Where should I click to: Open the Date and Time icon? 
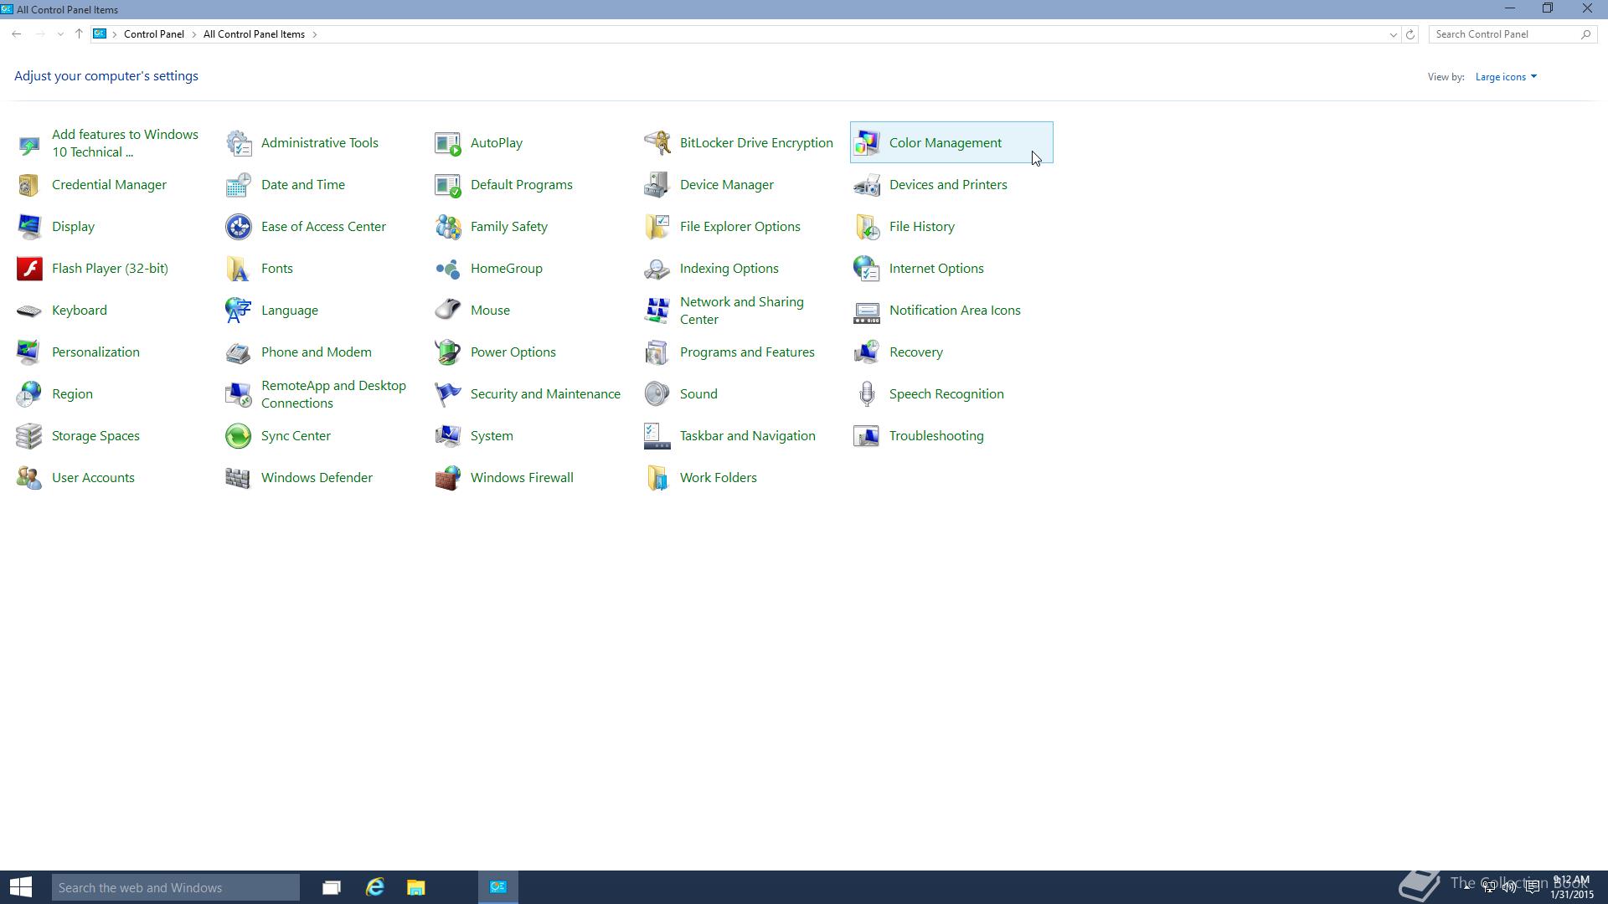click(x=239, y=185)
